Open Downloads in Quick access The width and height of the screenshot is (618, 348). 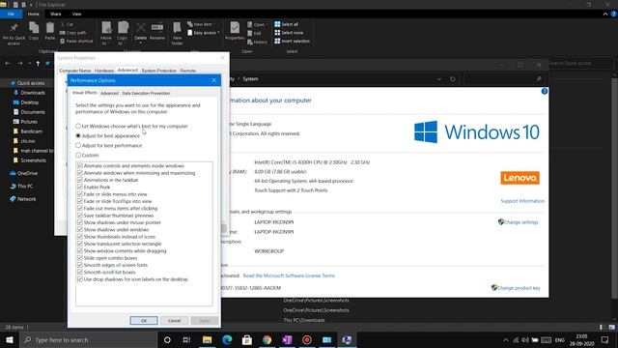[x=29, y=93]
